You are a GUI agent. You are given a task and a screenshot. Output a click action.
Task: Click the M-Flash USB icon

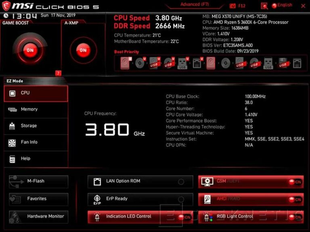point(15,181)
